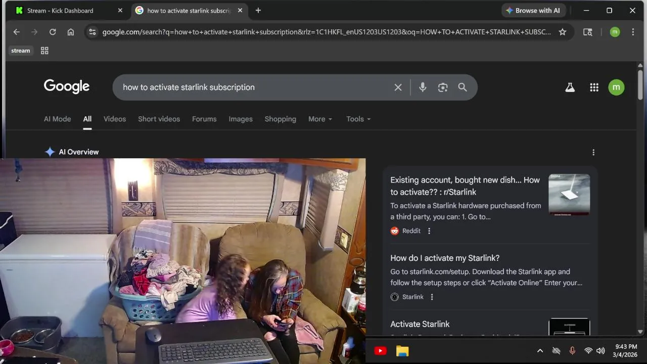Open YouTube from the taskbar

pyautogui.click(x=380, y=351)
